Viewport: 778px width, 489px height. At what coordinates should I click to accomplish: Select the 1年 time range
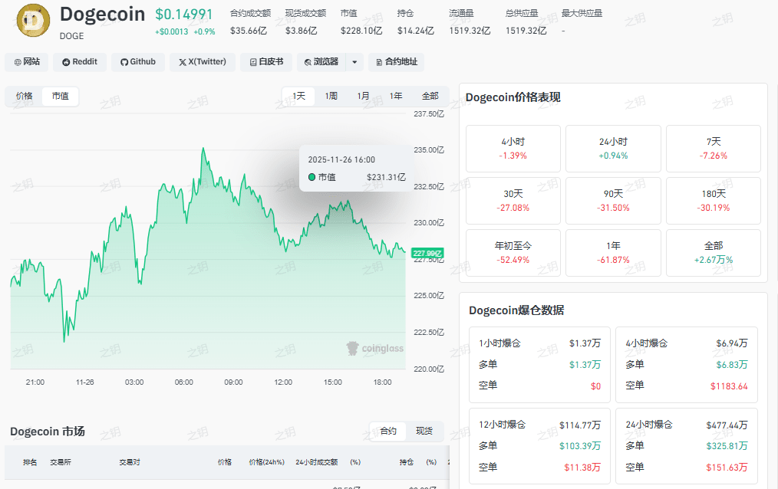click(x=395, y=96)
